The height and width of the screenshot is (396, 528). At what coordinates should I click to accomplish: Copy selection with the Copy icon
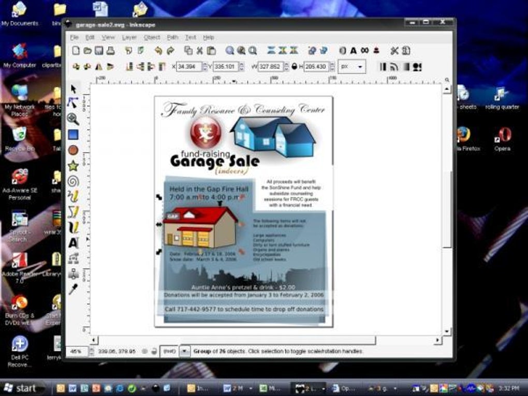(x=188, y=51)
